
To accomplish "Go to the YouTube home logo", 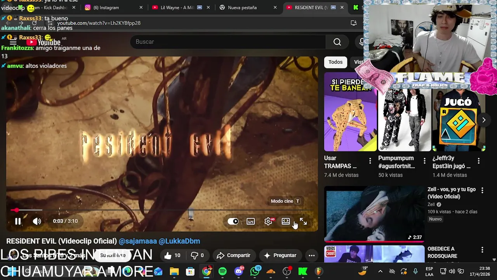I will point(43,42).
